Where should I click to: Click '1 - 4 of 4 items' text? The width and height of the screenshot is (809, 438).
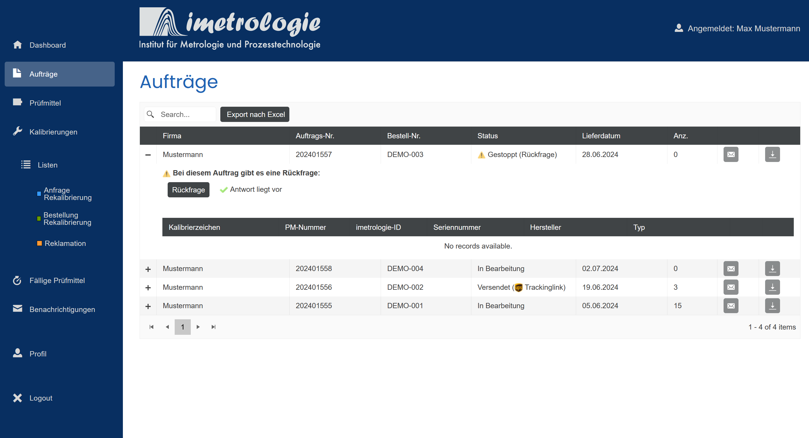pyautogui.click(x=772, y=327)
